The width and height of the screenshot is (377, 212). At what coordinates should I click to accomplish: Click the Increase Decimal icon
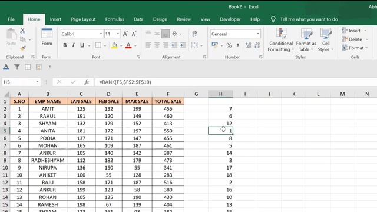click(248, 45)
